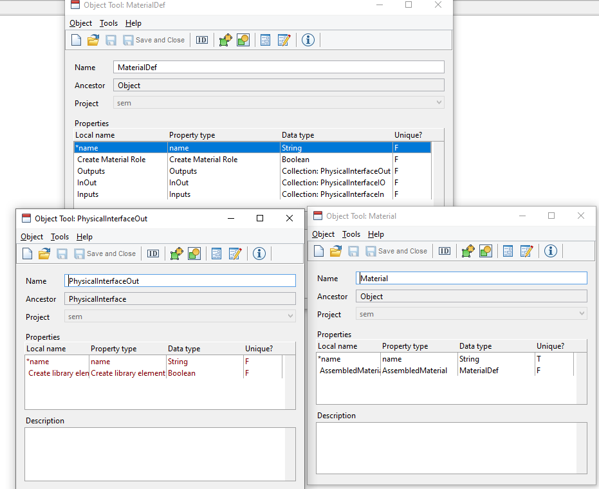Image resolution: width=599 pixels, height=489 pixels.
Task: Open Object menu in PhysicalInterfaceOut window
Action: click(x=32, y=237)
